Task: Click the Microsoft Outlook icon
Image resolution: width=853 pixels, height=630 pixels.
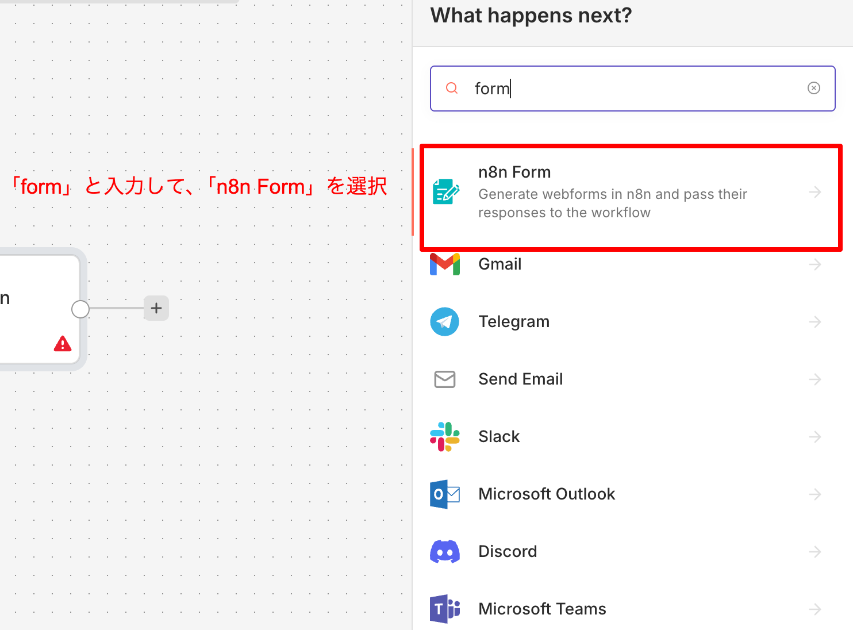Action: [444, 494]
